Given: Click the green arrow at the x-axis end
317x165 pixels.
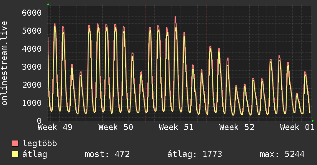Looking at the screenshot, I should point(313,121).
